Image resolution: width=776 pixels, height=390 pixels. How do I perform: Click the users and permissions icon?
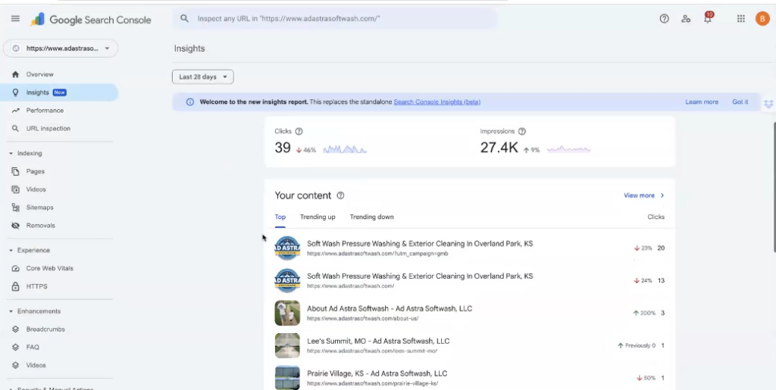point(686,19)
